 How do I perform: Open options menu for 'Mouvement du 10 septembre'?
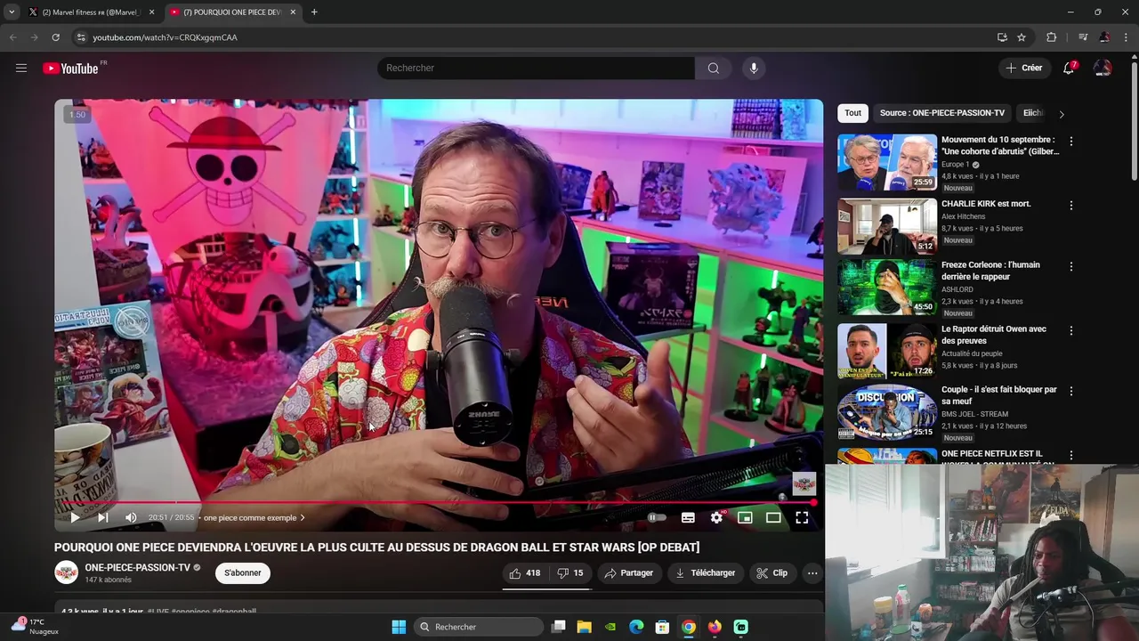(x=1071, y=142)
